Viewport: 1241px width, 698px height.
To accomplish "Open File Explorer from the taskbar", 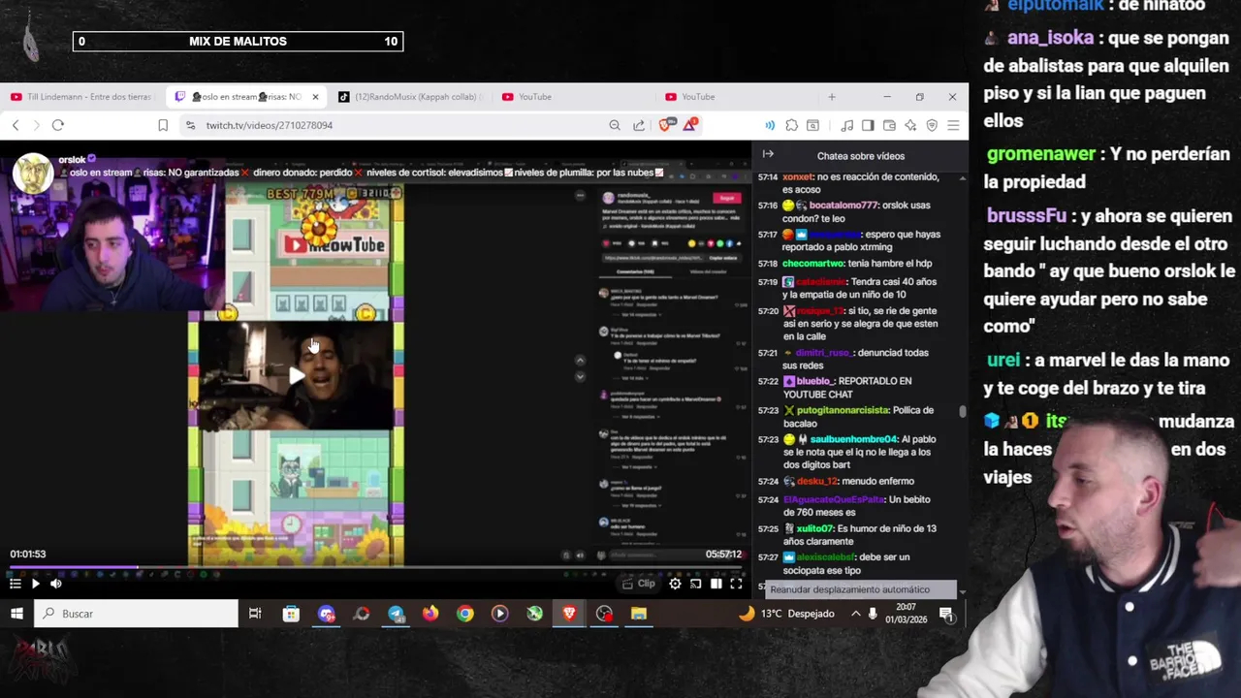I will click(x=639, y=614).
